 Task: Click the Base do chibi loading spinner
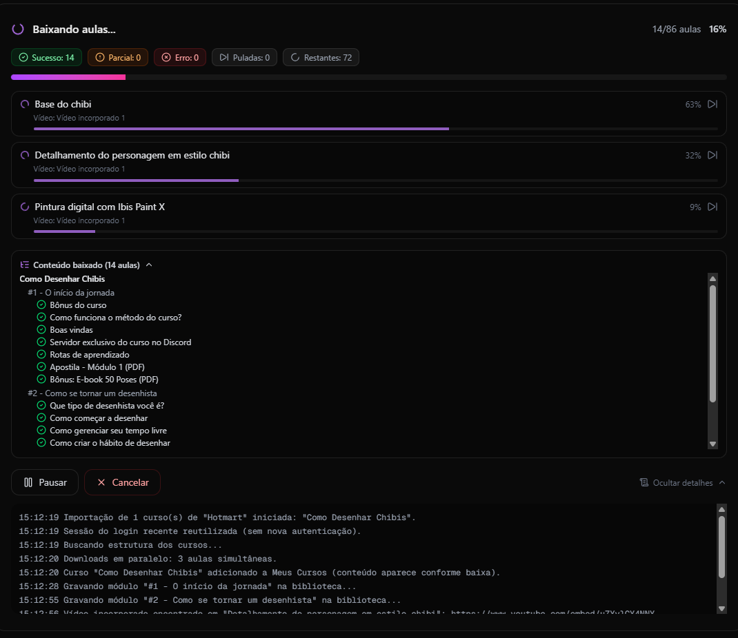click(25, 104)
